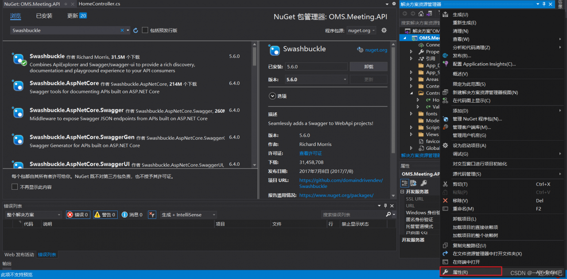Click the refresh icon next to search box

coord(136,31)
